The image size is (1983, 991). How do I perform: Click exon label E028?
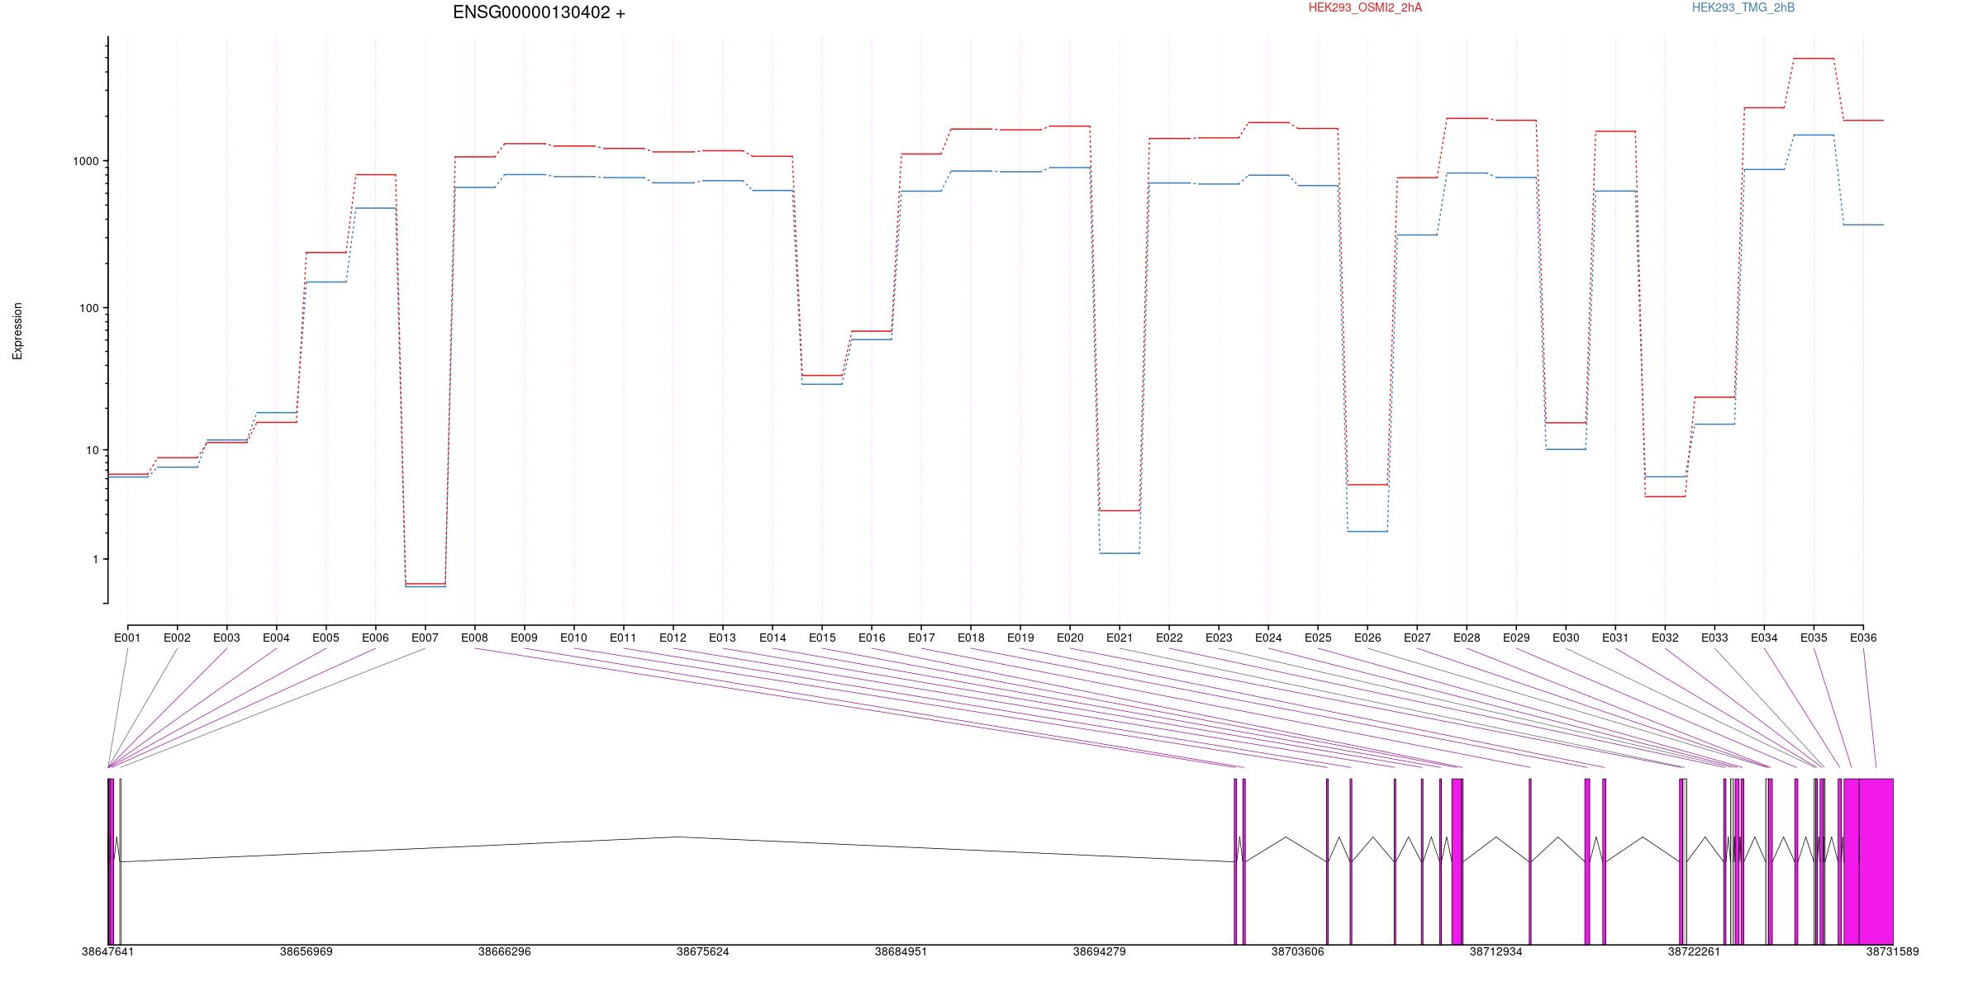click(1467, 638)
